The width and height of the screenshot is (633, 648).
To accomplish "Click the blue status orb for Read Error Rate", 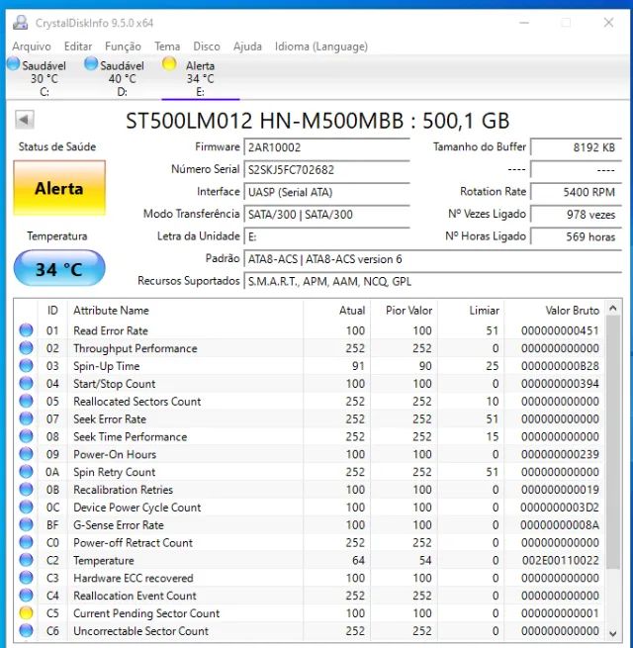I will click(x=26, y=330).
